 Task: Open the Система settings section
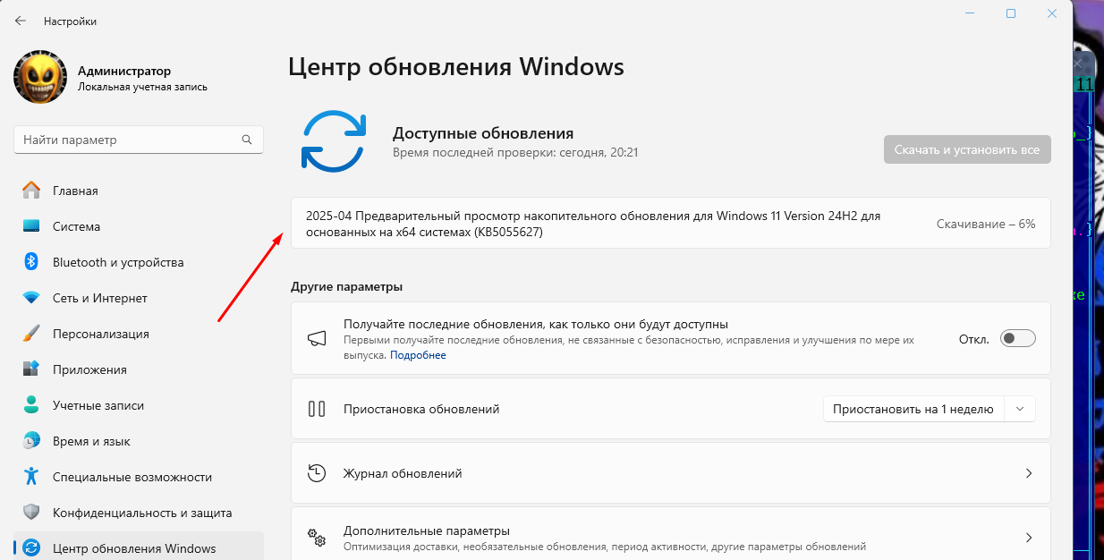pyautogui.click(x=139, y=226)
